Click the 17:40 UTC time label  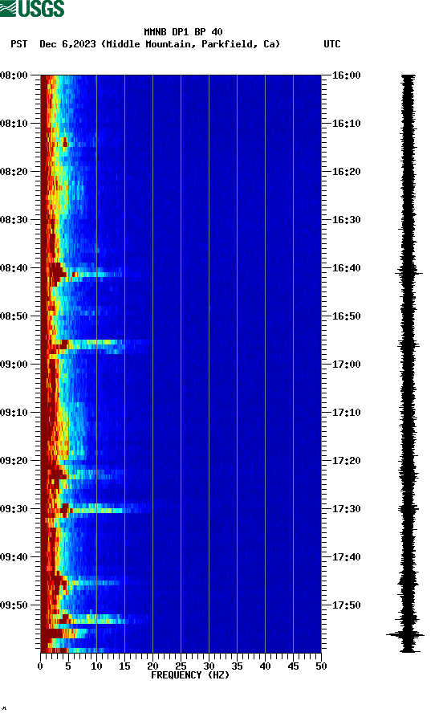tap(346, 557)
